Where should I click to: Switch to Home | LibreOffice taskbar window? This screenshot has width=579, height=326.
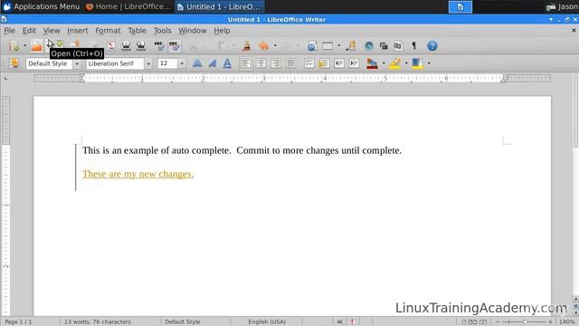pyautogui.click(x=128, y=6)
